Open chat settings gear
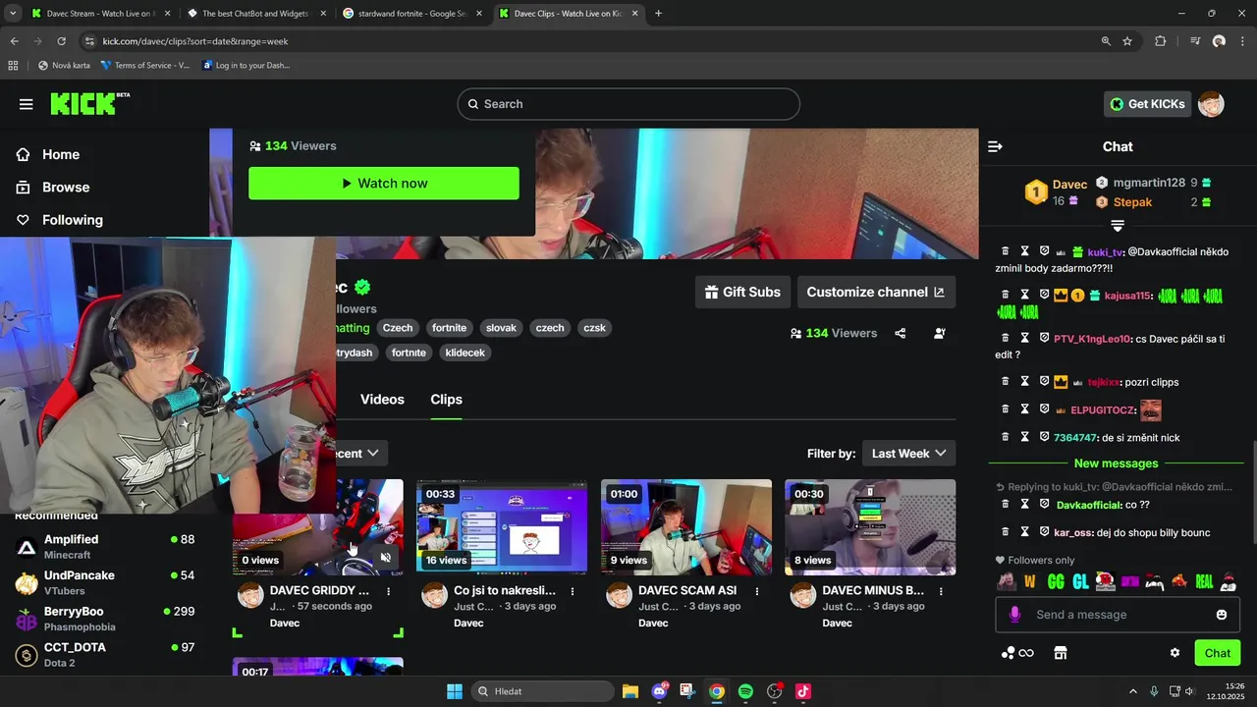The width and height of the screenshot is (1257, 707). click(x=1175, y=653)
